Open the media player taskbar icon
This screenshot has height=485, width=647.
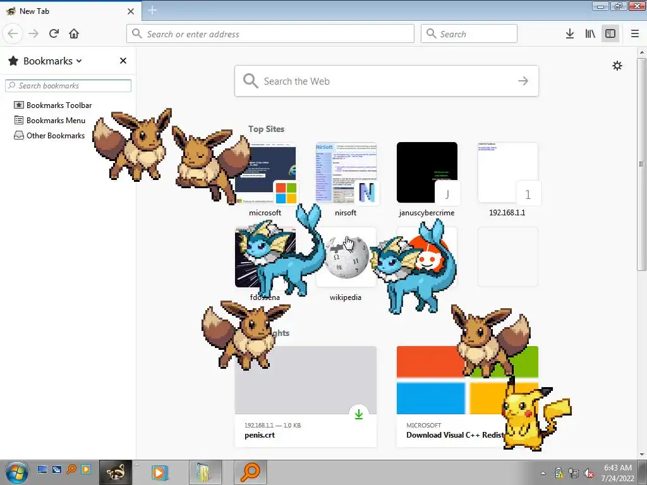(x=159, y=472)
